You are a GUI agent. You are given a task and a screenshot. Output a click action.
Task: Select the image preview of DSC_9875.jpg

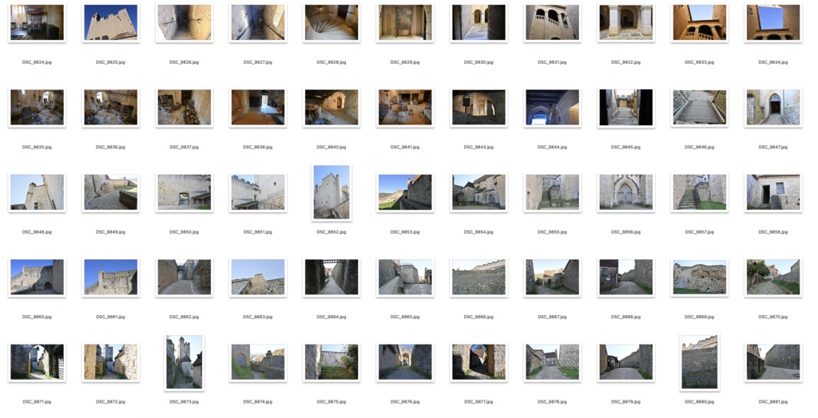coord(332,362)
